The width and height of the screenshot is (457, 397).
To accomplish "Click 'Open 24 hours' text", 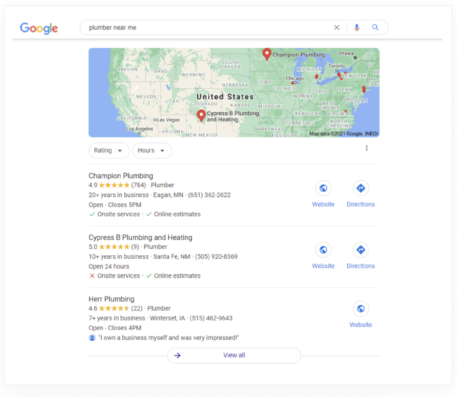I will coord(109,266).
